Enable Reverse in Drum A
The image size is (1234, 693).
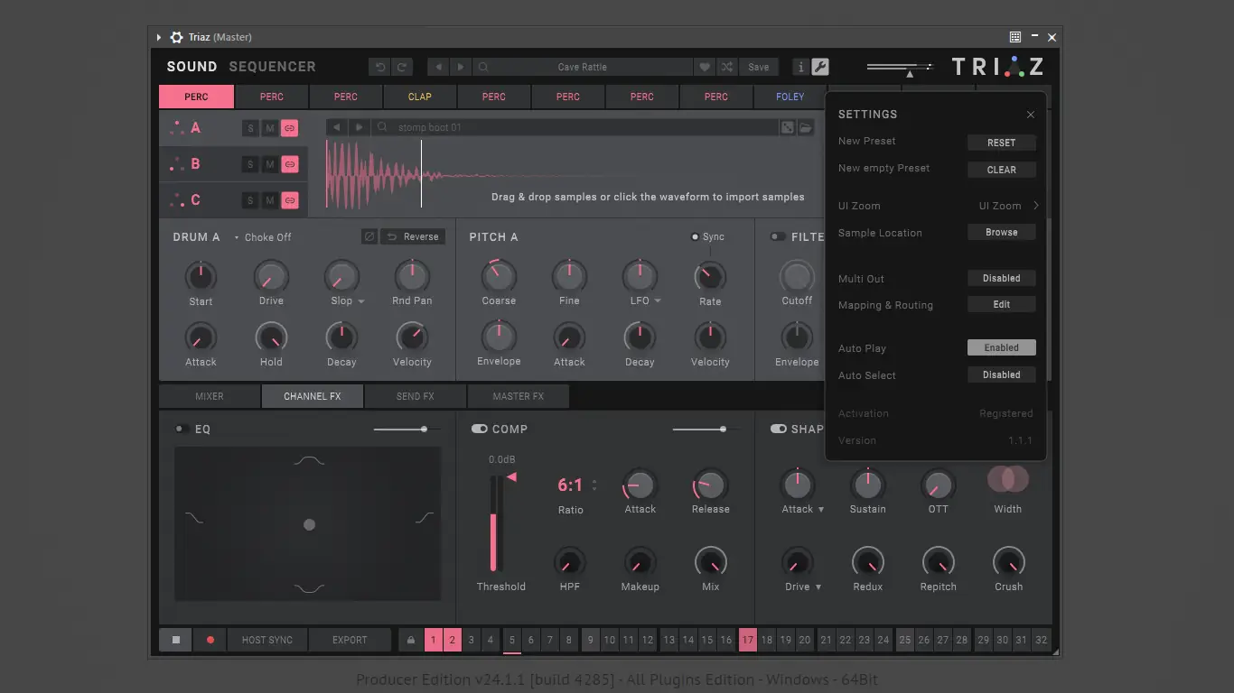(x=413, y=236)
